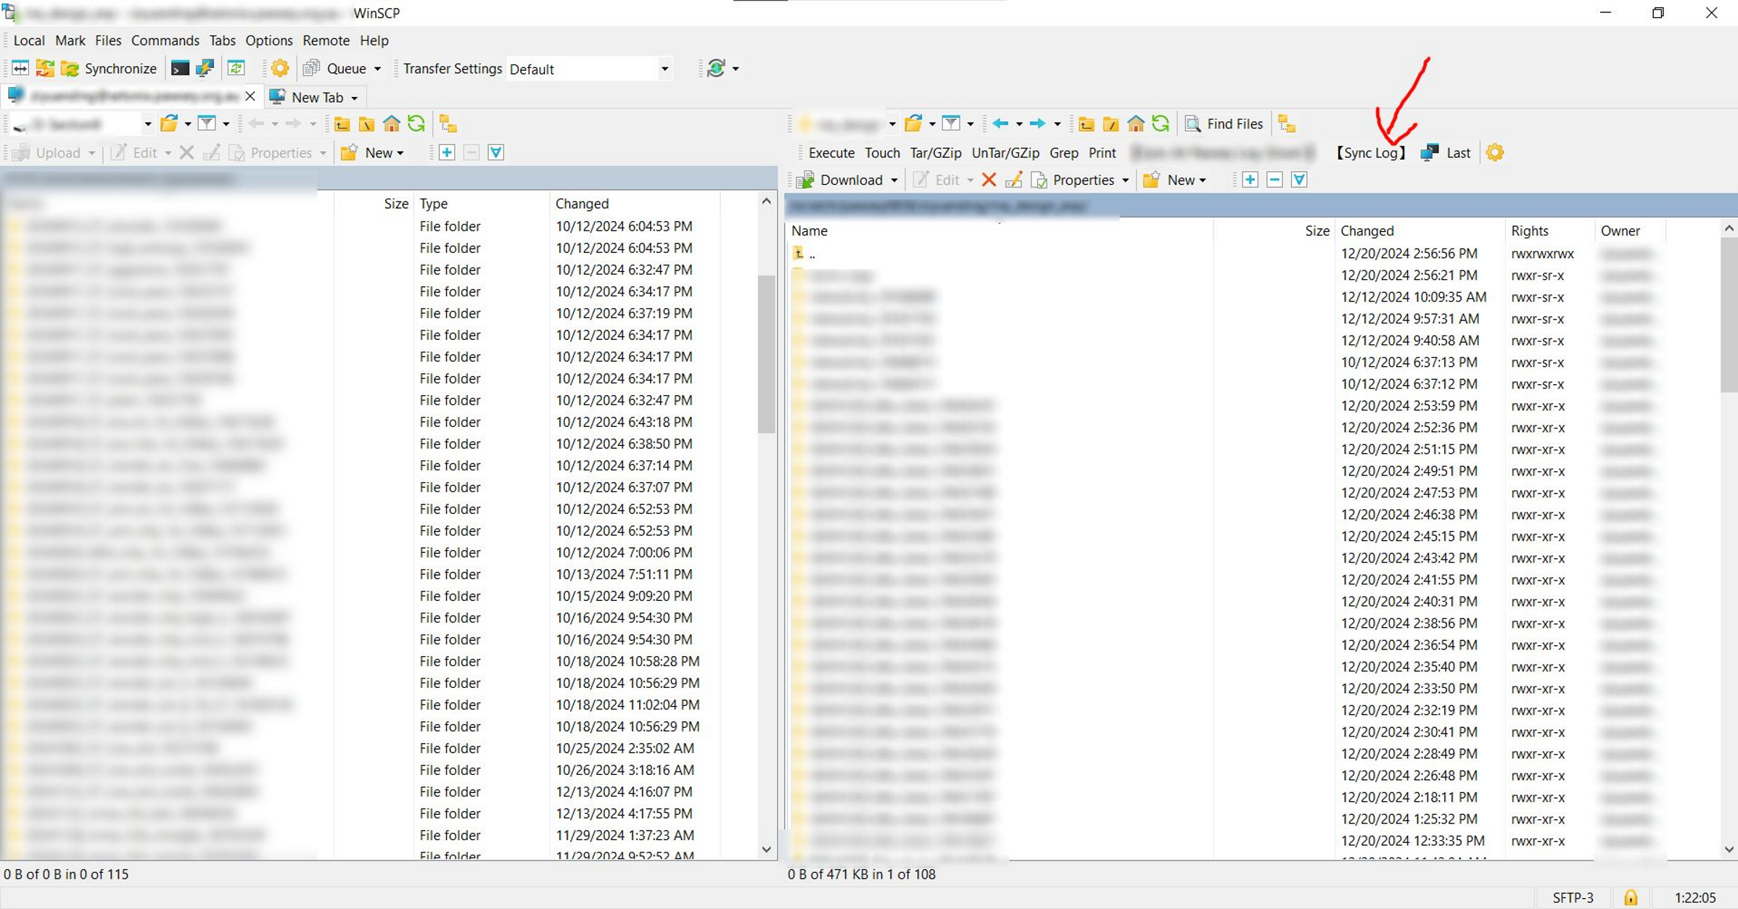Click the Open in PuTTY icon

pos(205,69)
